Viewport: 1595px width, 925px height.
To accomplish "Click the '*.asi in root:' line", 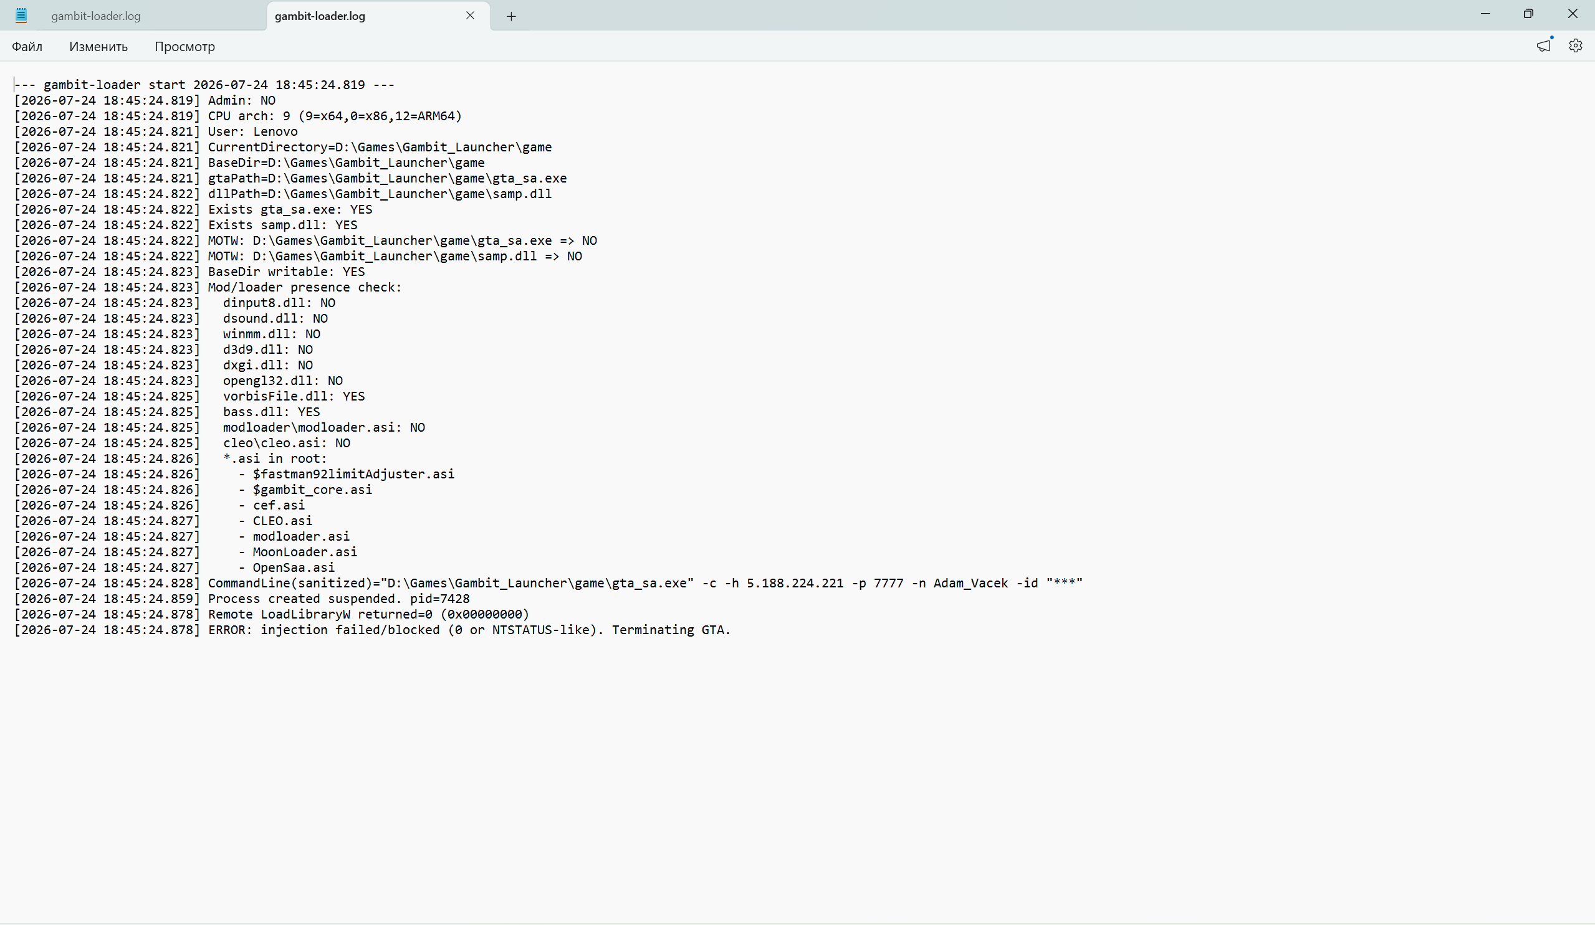I will (171, 458).
